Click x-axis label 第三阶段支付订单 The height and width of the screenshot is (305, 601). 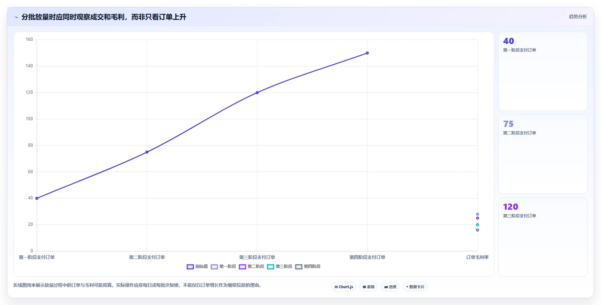click(257, 257)
